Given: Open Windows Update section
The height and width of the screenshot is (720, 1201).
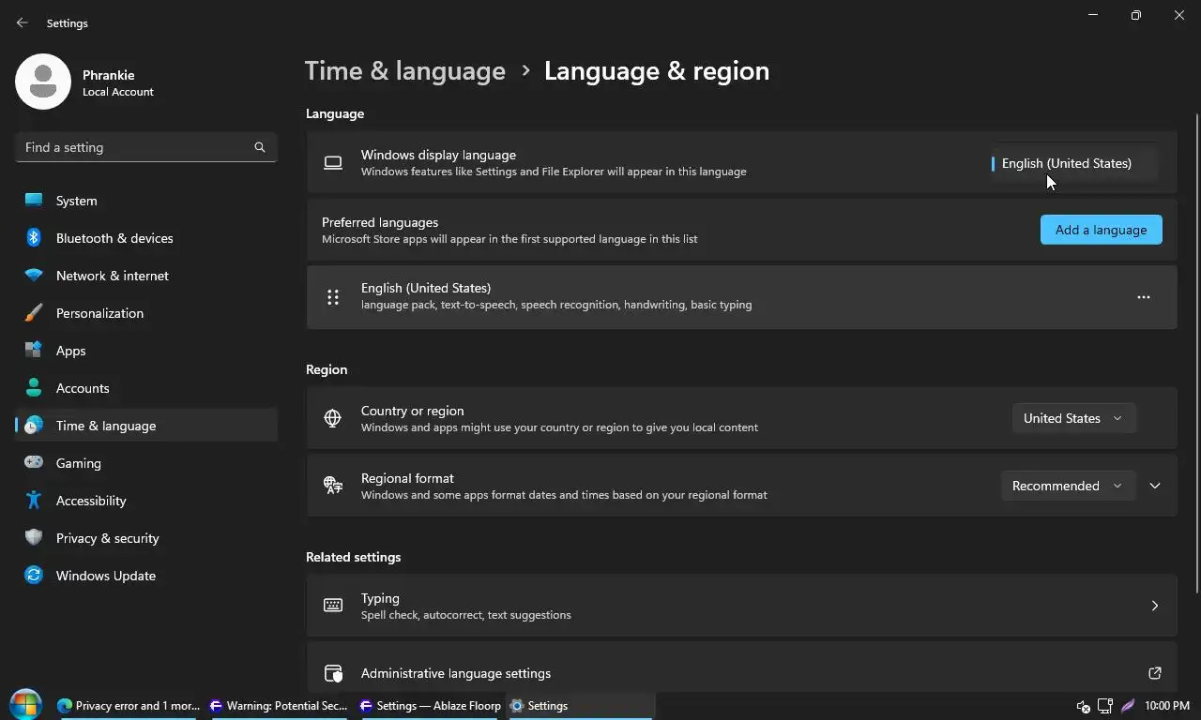Looking at the screenshot, I should (105, 576).
